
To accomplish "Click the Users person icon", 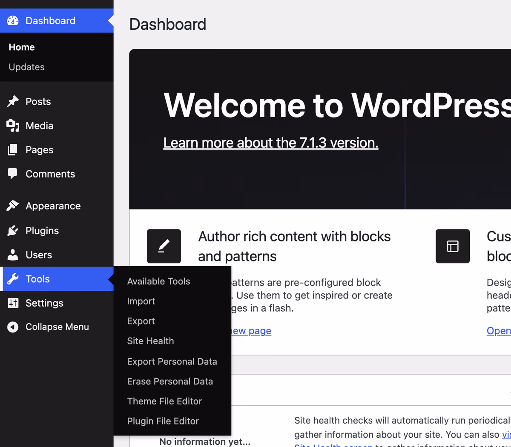I will (x=13, y=255).
